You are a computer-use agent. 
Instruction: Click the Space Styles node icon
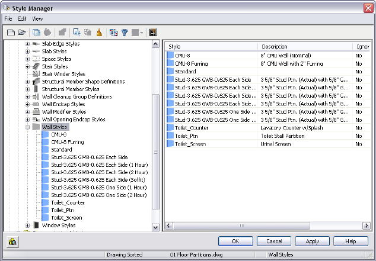coord(36,59)
